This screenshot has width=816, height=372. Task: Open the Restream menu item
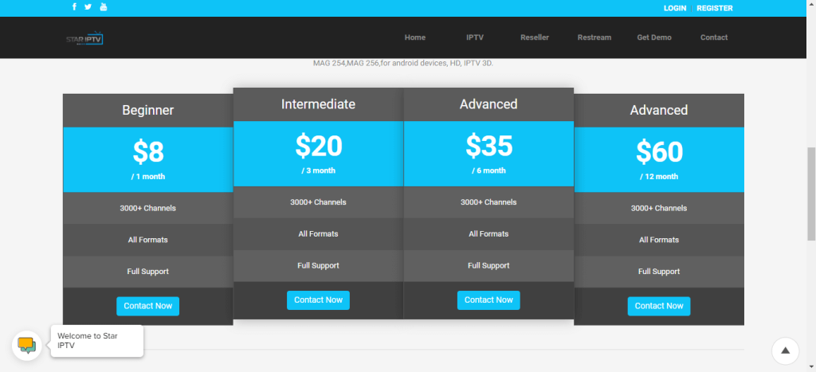[x=594, y=37]
